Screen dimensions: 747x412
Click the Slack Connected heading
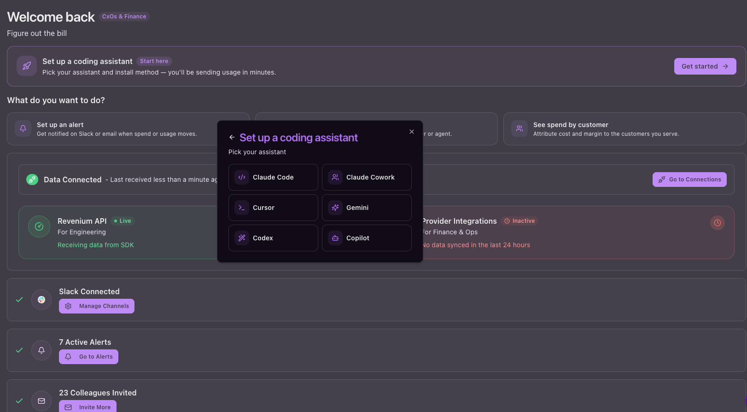tap(89, 291)
